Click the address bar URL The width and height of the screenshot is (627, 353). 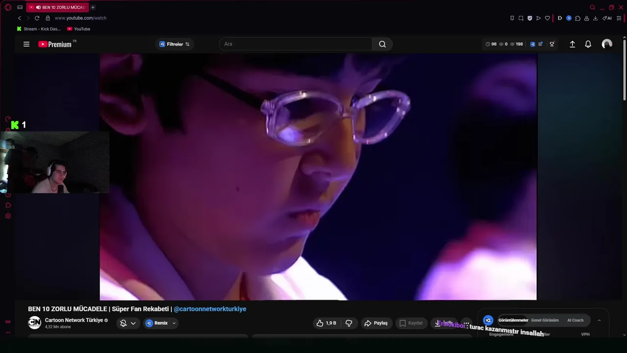80,18
